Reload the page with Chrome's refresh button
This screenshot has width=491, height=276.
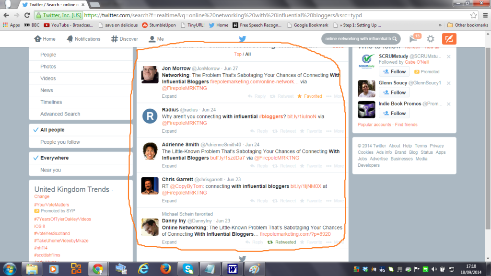pyautogui.click(x=27, y=15)
